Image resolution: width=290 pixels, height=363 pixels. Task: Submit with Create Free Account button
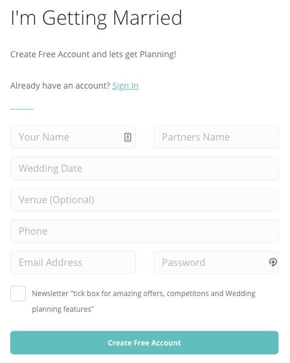tap(145, 342)
